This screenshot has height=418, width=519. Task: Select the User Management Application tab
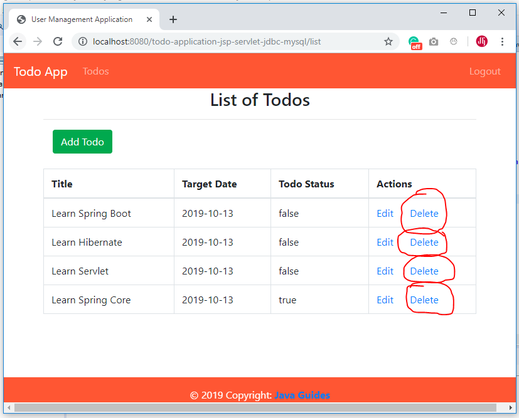pyautogui.click(x=82, y=19)
